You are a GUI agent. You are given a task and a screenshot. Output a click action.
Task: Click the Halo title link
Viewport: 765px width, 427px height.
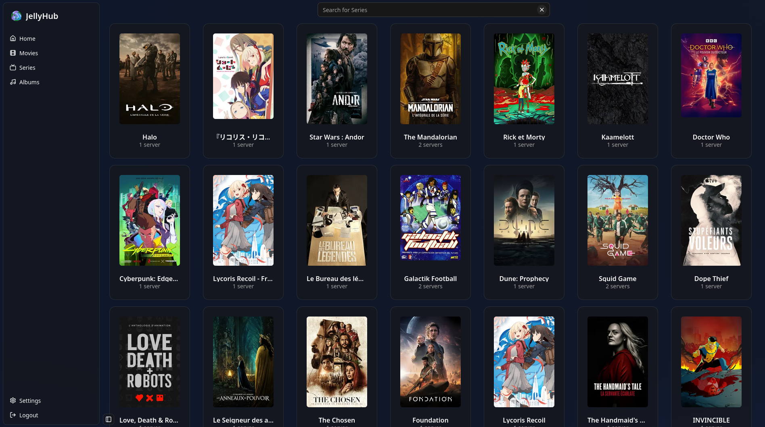click(150, 137)
